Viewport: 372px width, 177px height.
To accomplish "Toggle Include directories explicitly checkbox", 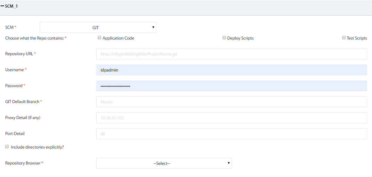I will [7, 147].
